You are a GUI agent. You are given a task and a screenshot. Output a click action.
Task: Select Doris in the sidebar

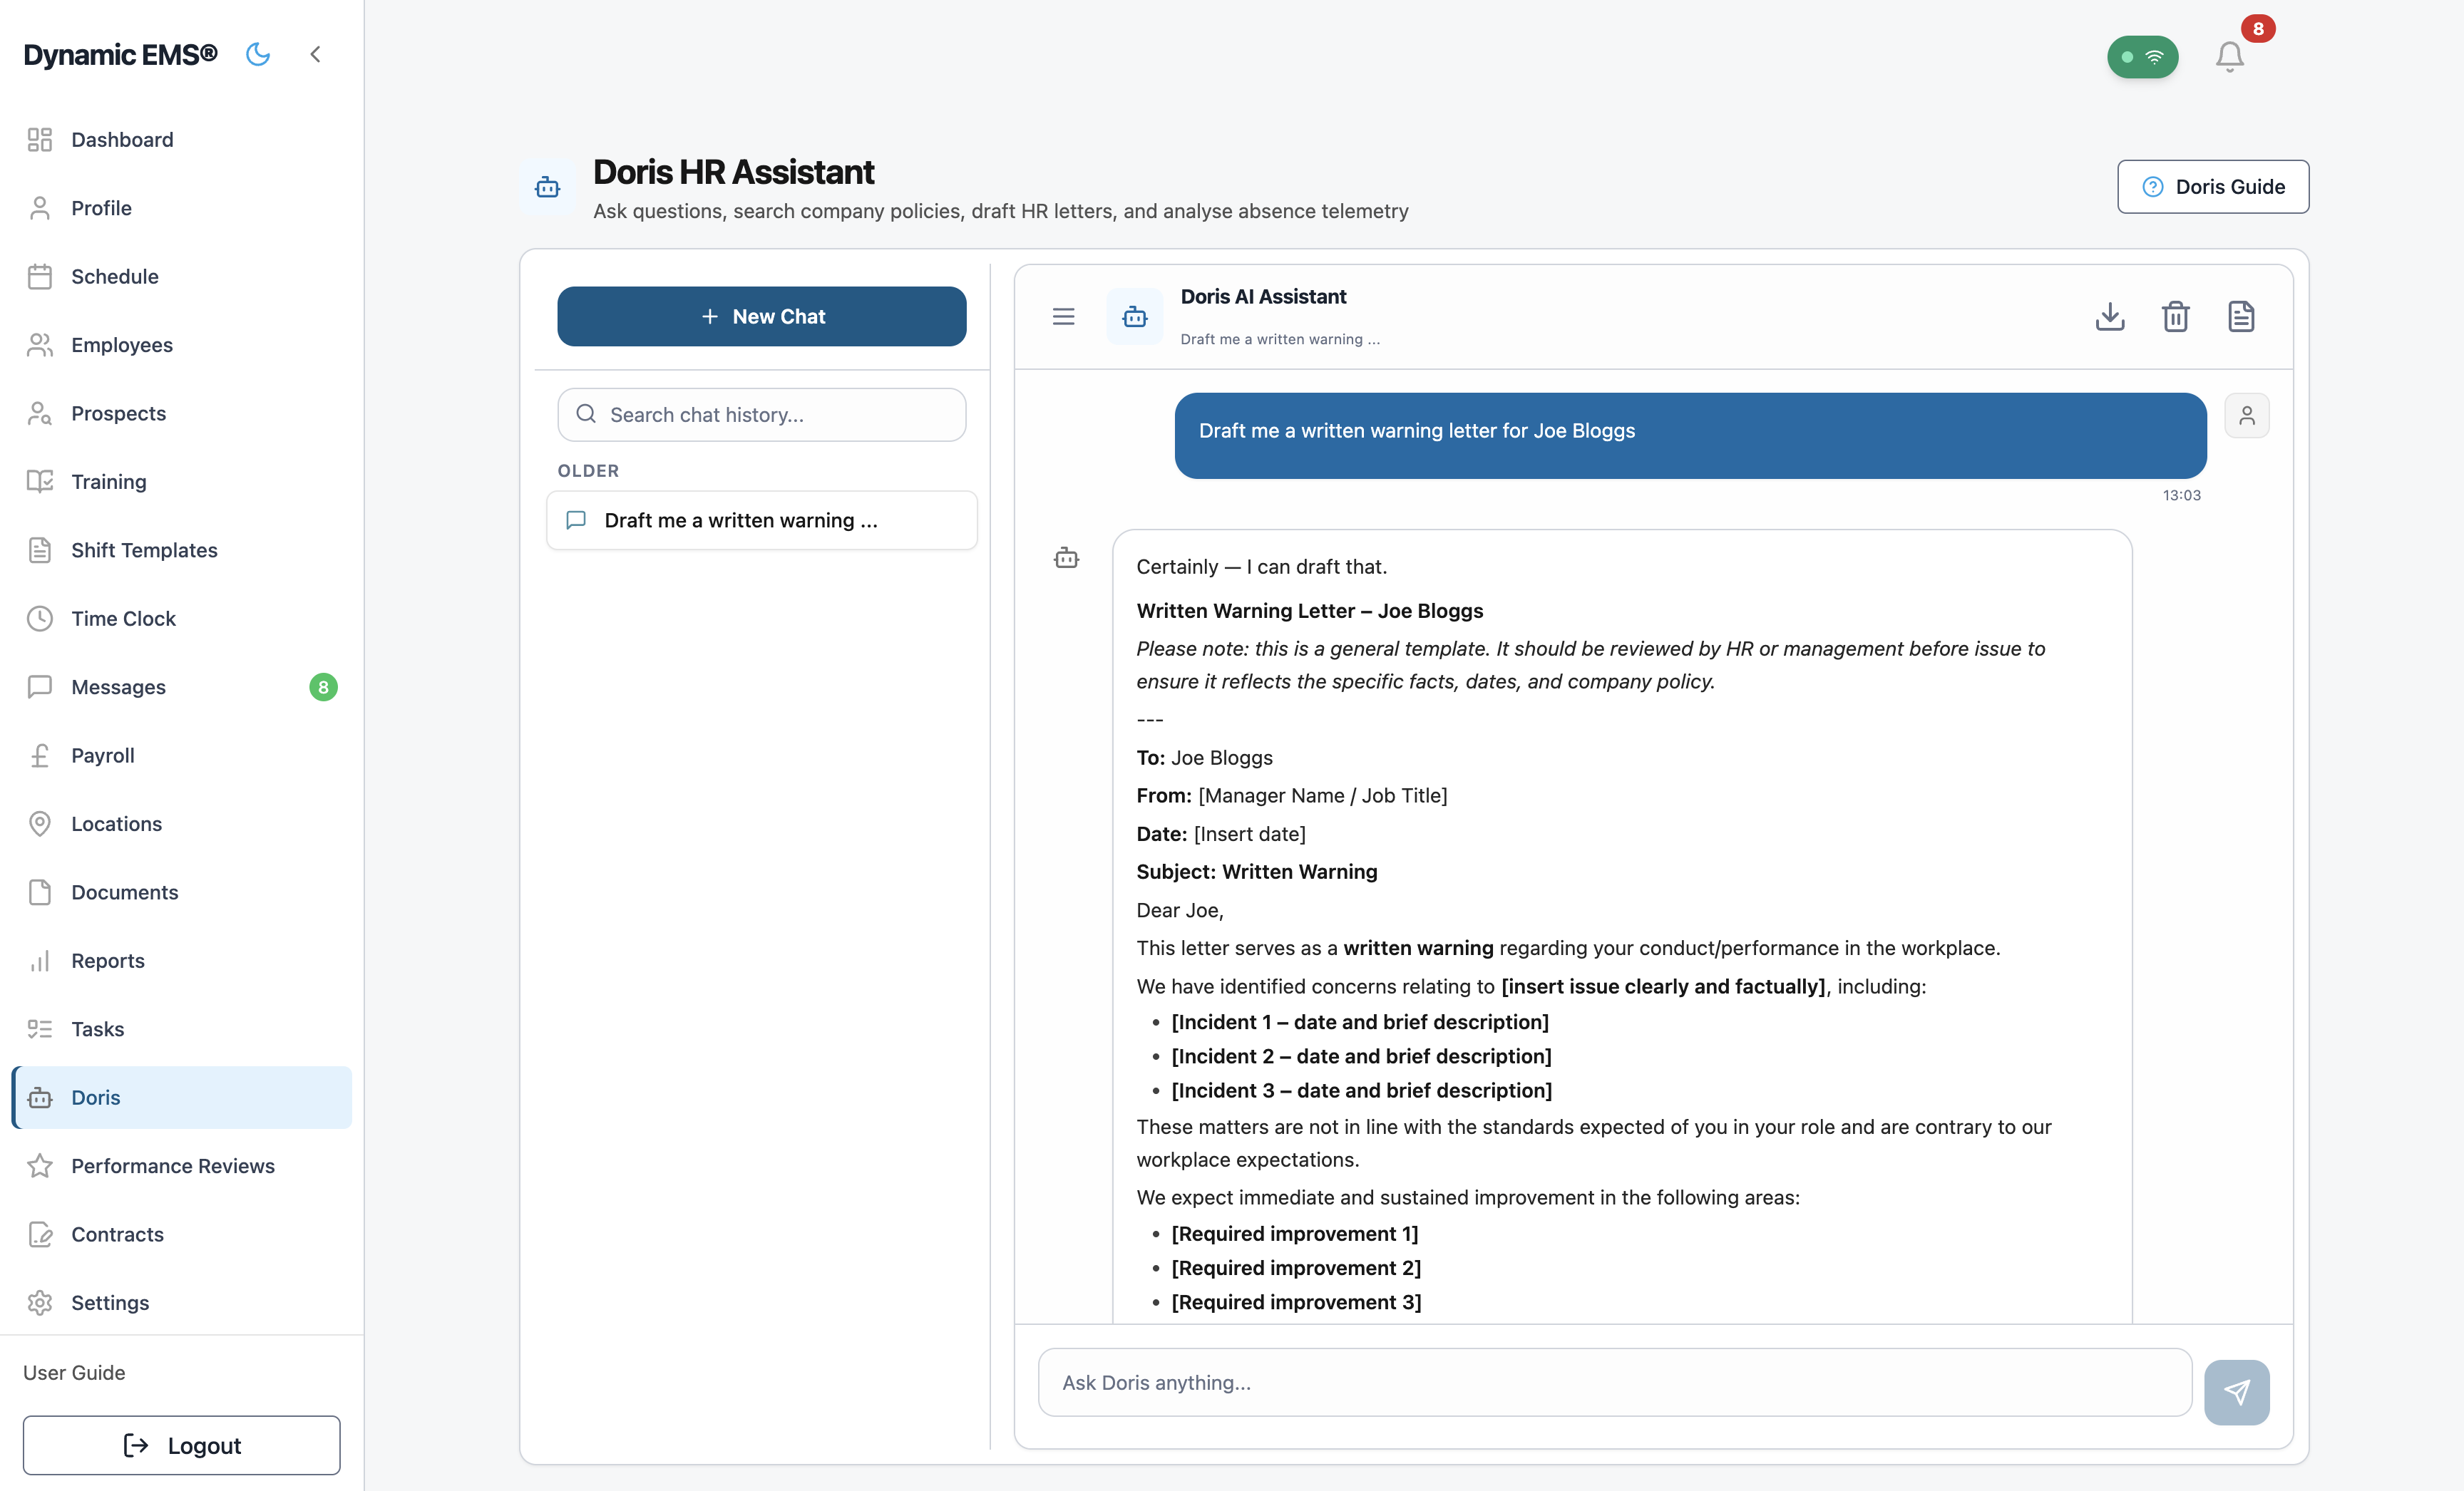click(181, 1098)
